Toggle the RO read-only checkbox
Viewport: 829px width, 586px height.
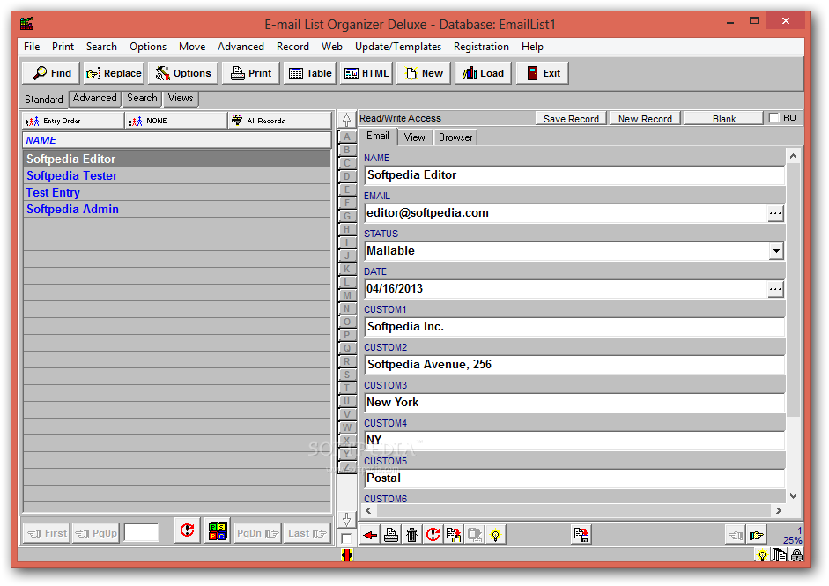coord(774,118)
